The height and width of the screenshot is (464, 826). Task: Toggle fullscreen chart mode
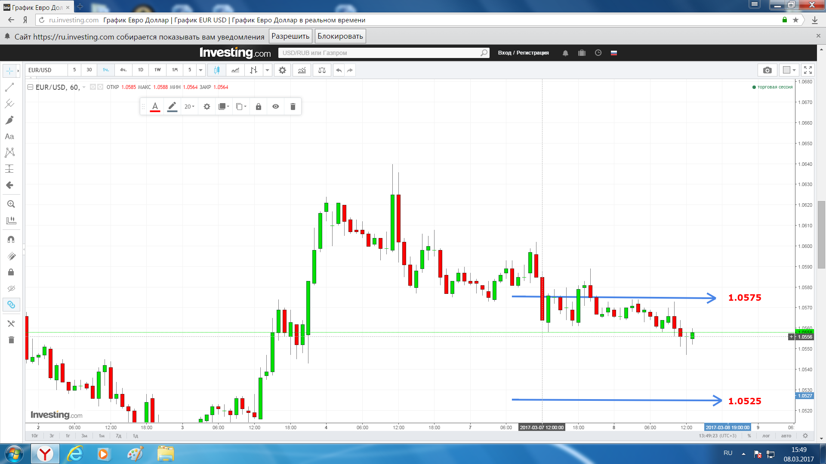pos(808,70)
